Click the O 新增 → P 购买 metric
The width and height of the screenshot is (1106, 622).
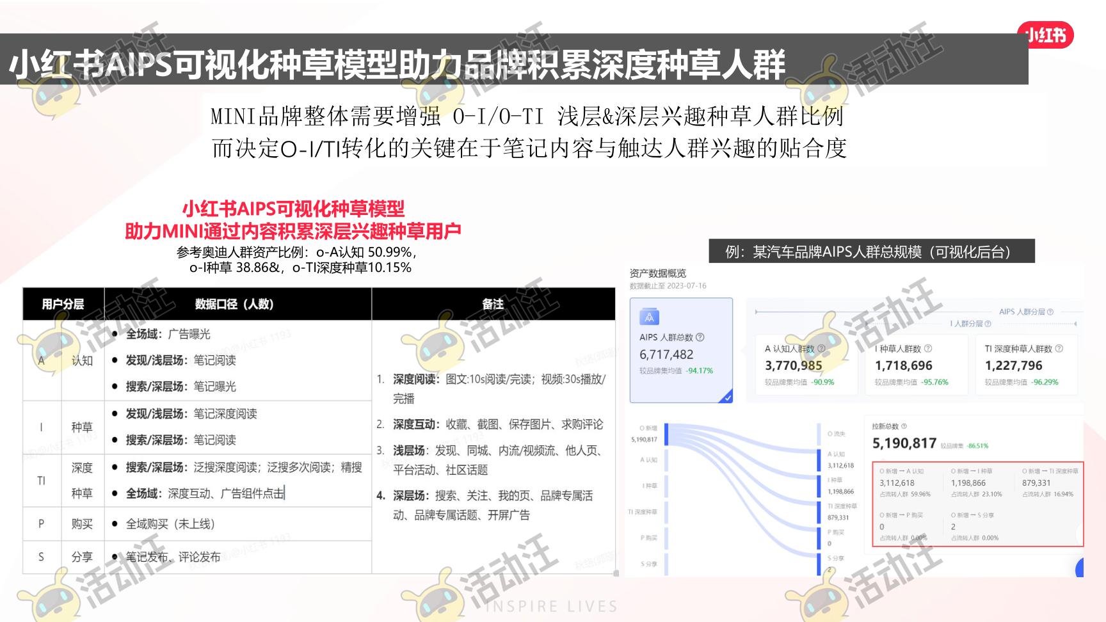tap(902, 526)
